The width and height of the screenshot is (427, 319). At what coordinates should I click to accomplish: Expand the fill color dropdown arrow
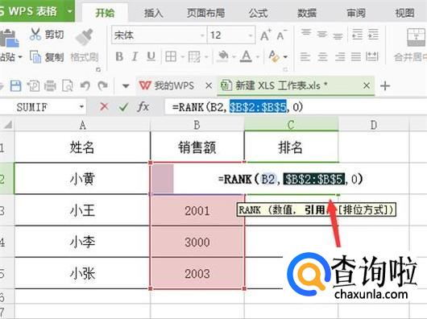click(x=234, y=57)
